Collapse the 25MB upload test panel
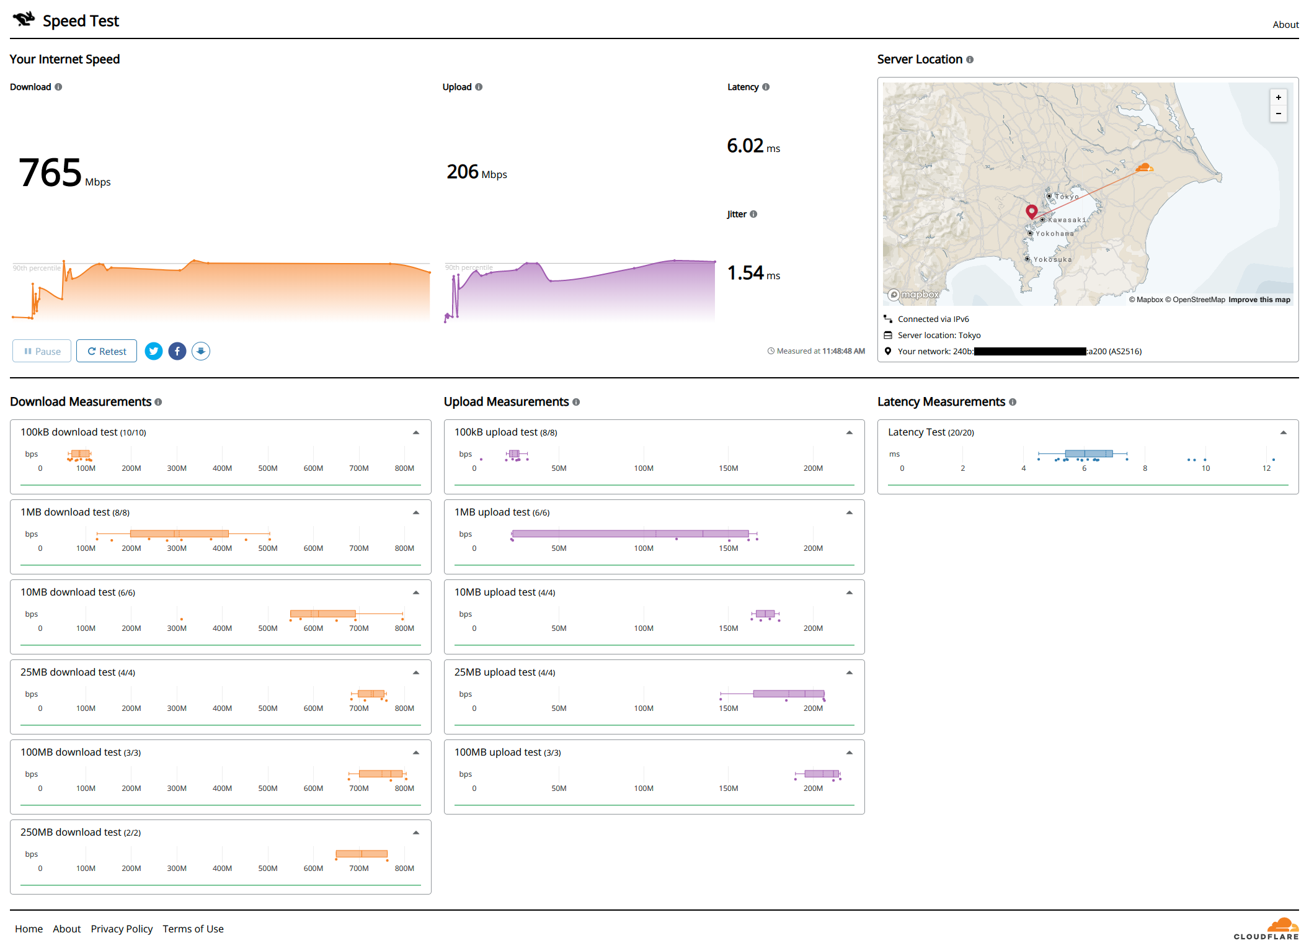This screenshot has height=951, width=1309. [x=850, y=672]
